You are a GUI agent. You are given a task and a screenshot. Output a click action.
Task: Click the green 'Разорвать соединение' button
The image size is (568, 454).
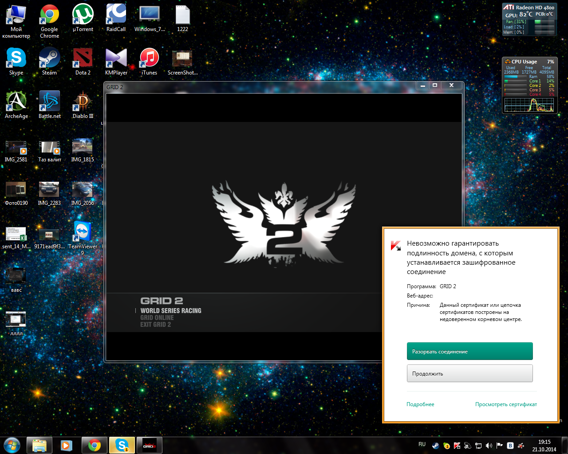pyautogui.click(x=469, y=351)
